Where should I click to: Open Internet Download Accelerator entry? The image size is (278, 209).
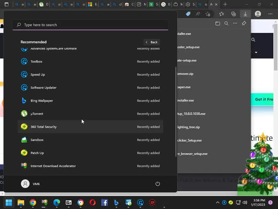tap(90, 166)
